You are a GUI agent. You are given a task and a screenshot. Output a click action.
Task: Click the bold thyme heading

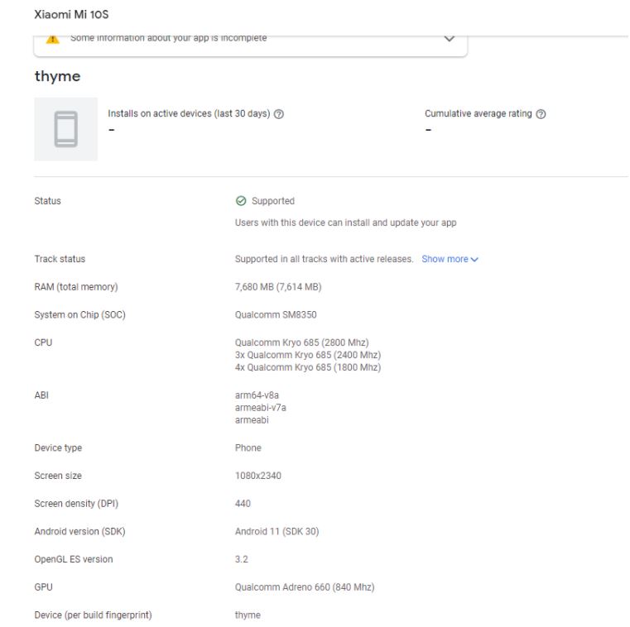tap(56, 75)
